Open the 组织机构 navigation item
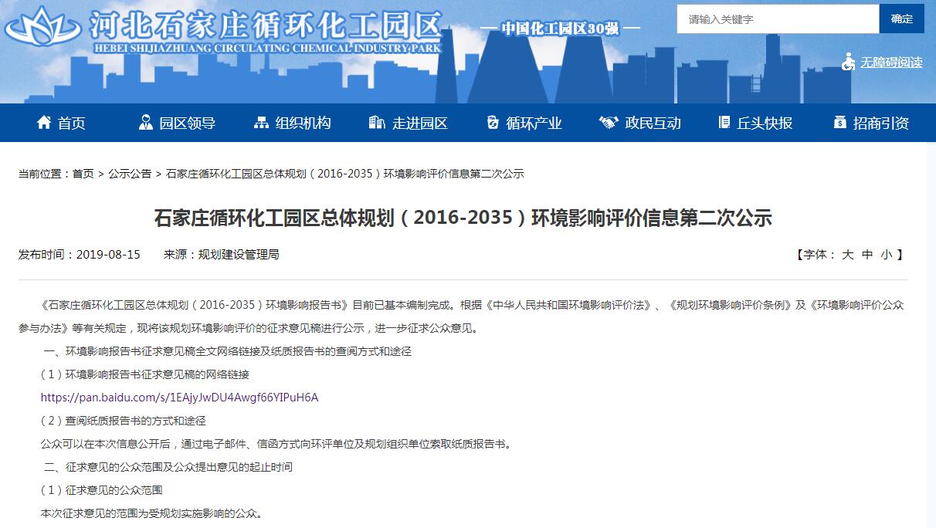This screenshot has width=936, height=528. pyautogui.click(x=304, y=123)
